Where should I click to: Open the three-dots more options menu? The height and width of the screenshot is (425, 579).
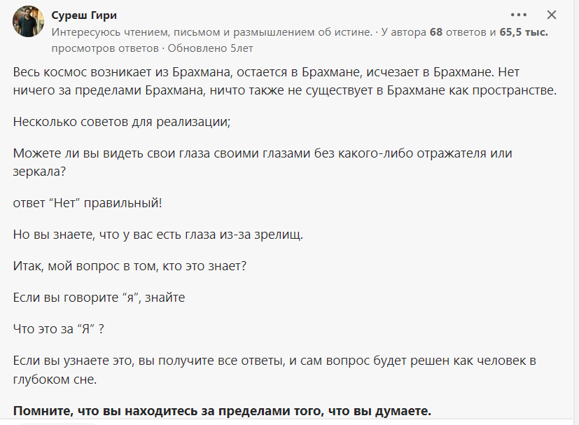[518, 15]
